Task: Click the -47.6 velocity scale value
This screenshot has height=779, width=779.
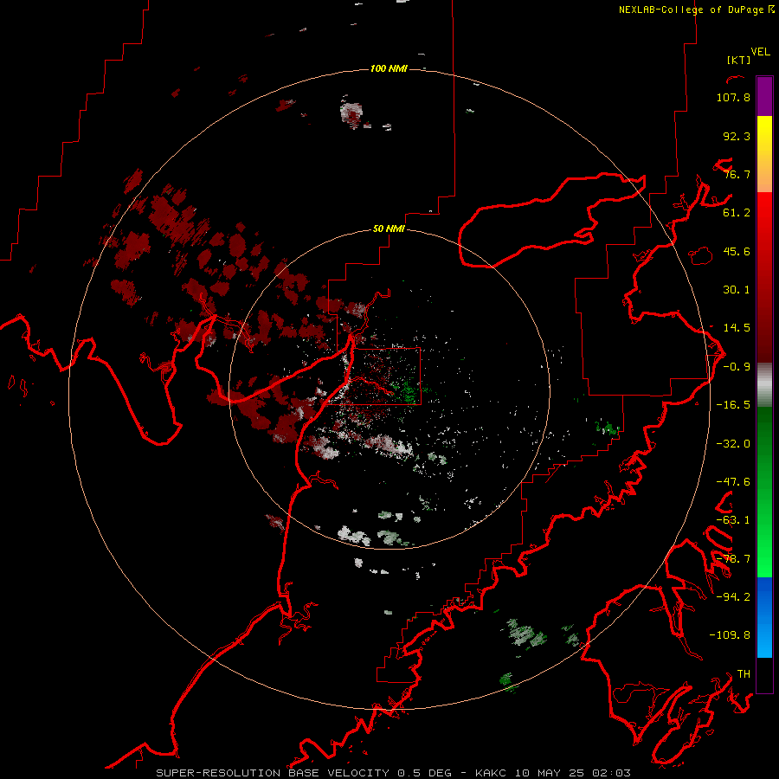Action: coord(733,482)
